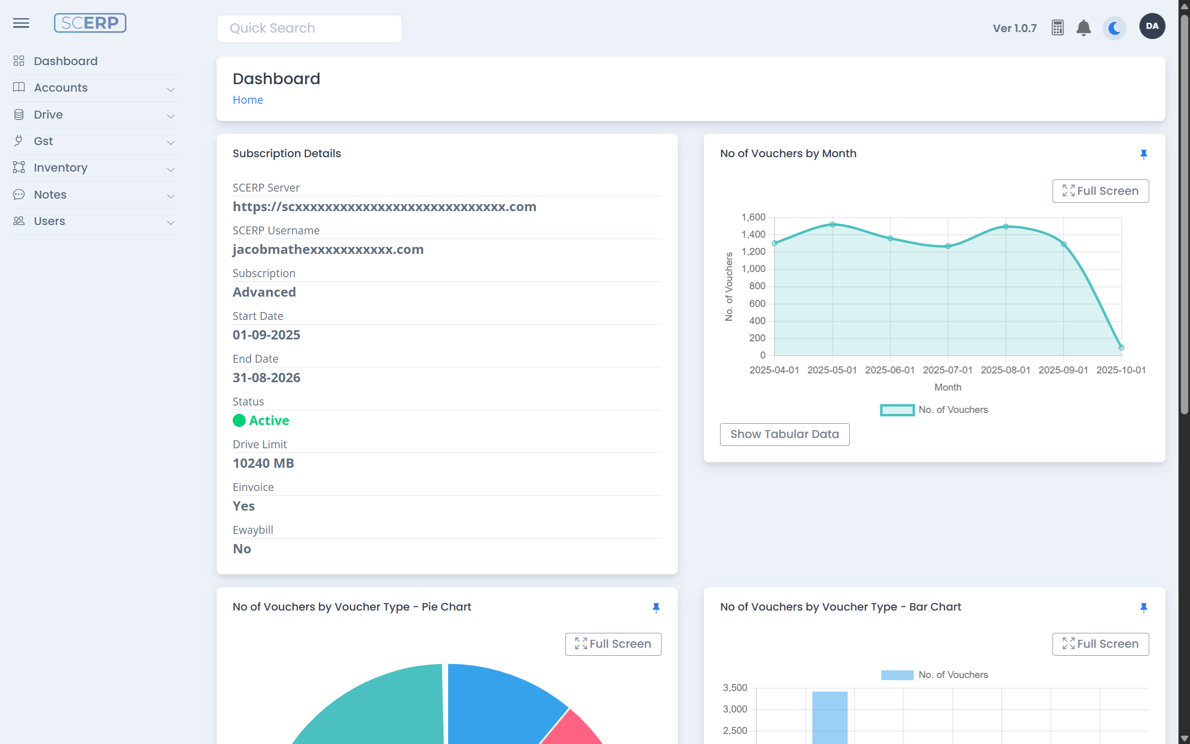Toggle No. of Vouchers bar chart legend
The image size is (1190, 744).
tap(933, 675)
